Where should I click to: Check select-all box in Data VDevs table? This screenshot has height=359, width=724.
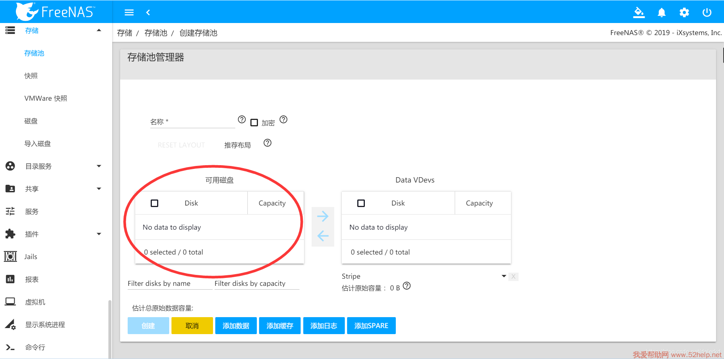tap(361, 203)
